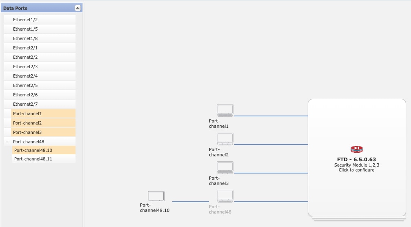Collapse the Port-channel48 tree node
The image size is (411, 227).
[7, 142]
